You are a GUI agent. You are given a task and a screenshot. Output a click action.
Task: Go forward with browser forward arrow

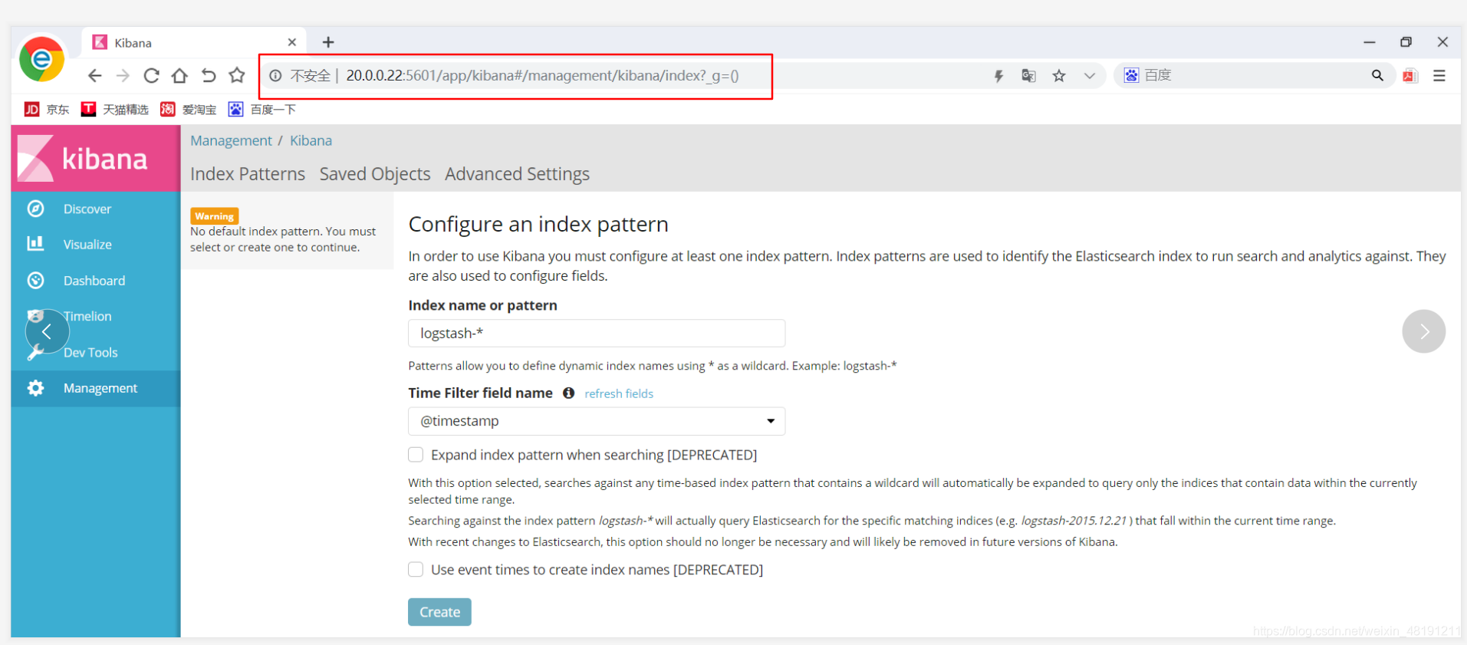[123, 75]
